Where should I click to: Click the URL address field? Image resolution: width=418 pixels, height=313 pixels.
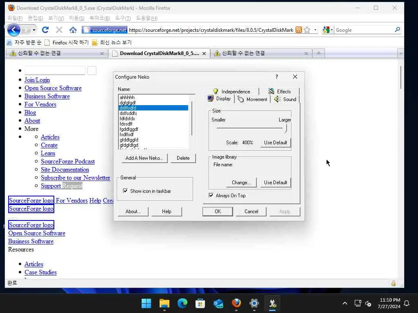211,30
